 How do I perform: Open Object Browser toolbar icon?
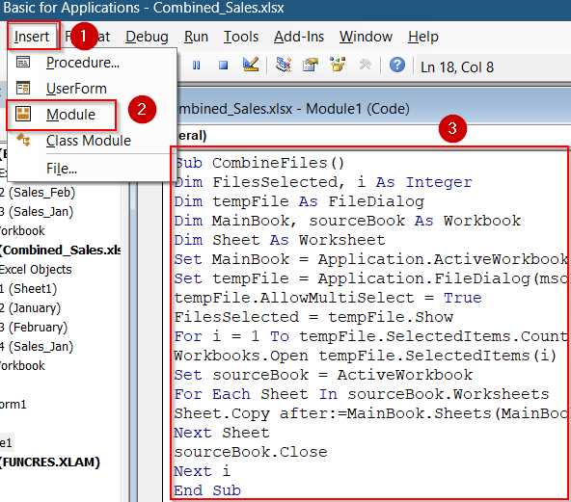click(x=338, y=65)
